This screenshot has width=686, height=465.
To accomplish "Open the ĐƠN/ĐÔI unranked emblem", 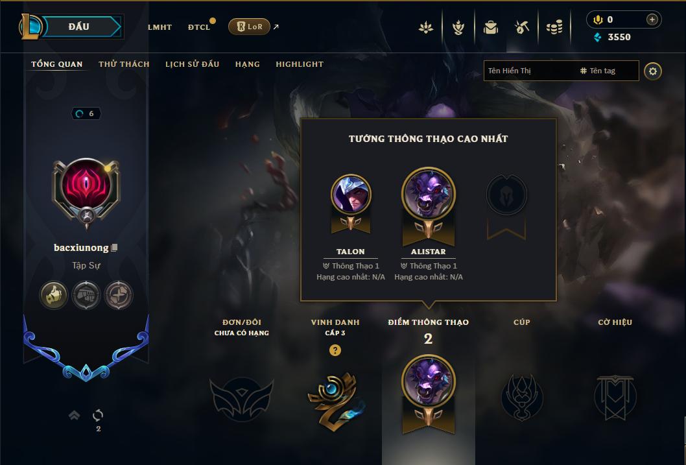I will point(241,399).
